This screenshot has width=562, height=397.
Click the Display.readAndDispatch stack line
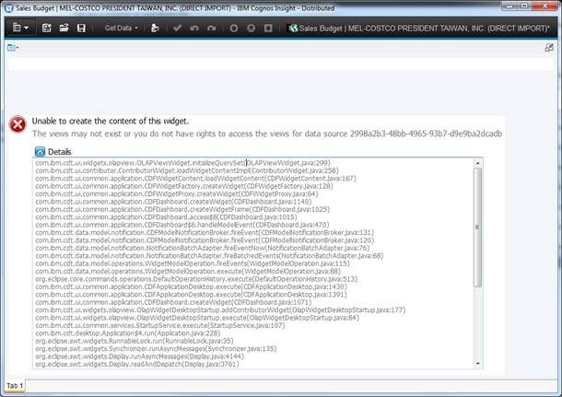click(x=137, y=364)
